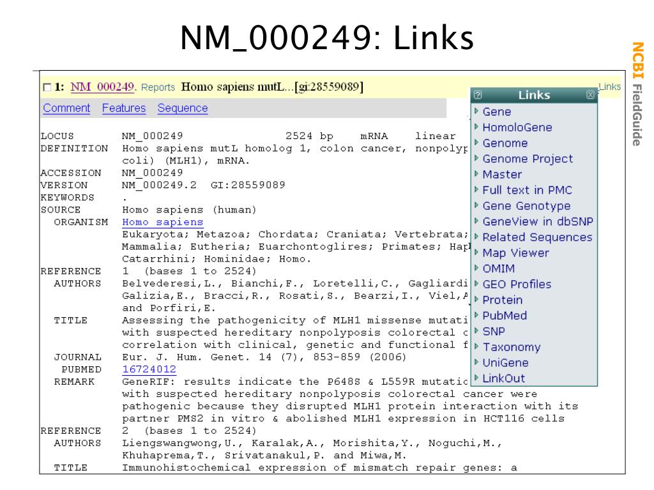Click the Links label at the record's right

610,87
